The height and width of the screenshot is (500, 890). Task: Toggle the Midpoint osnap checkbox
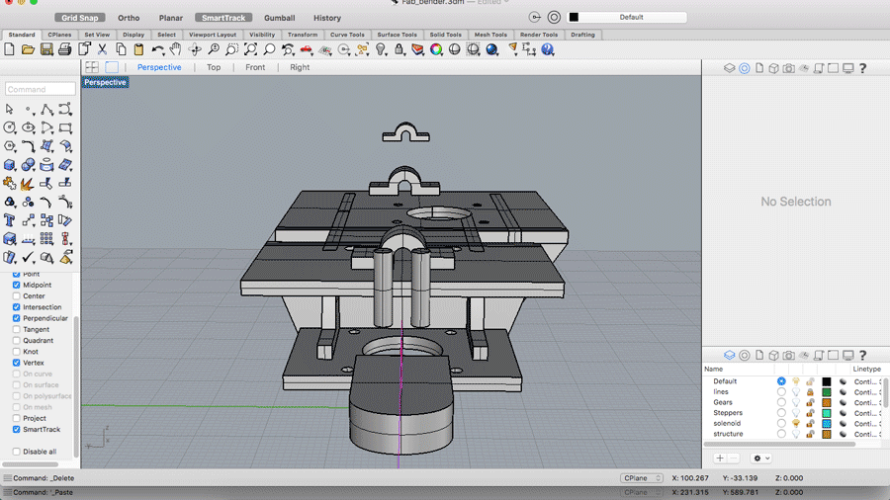(17, 286)
